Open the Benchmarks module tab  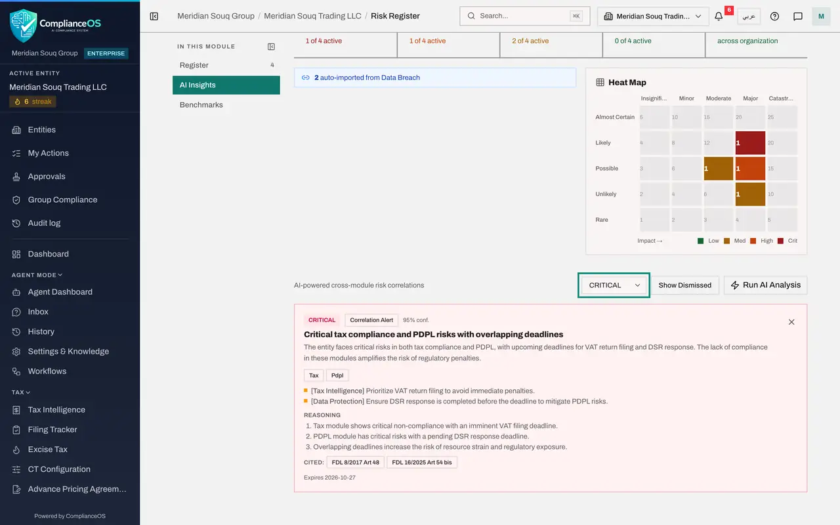[226, 105]
